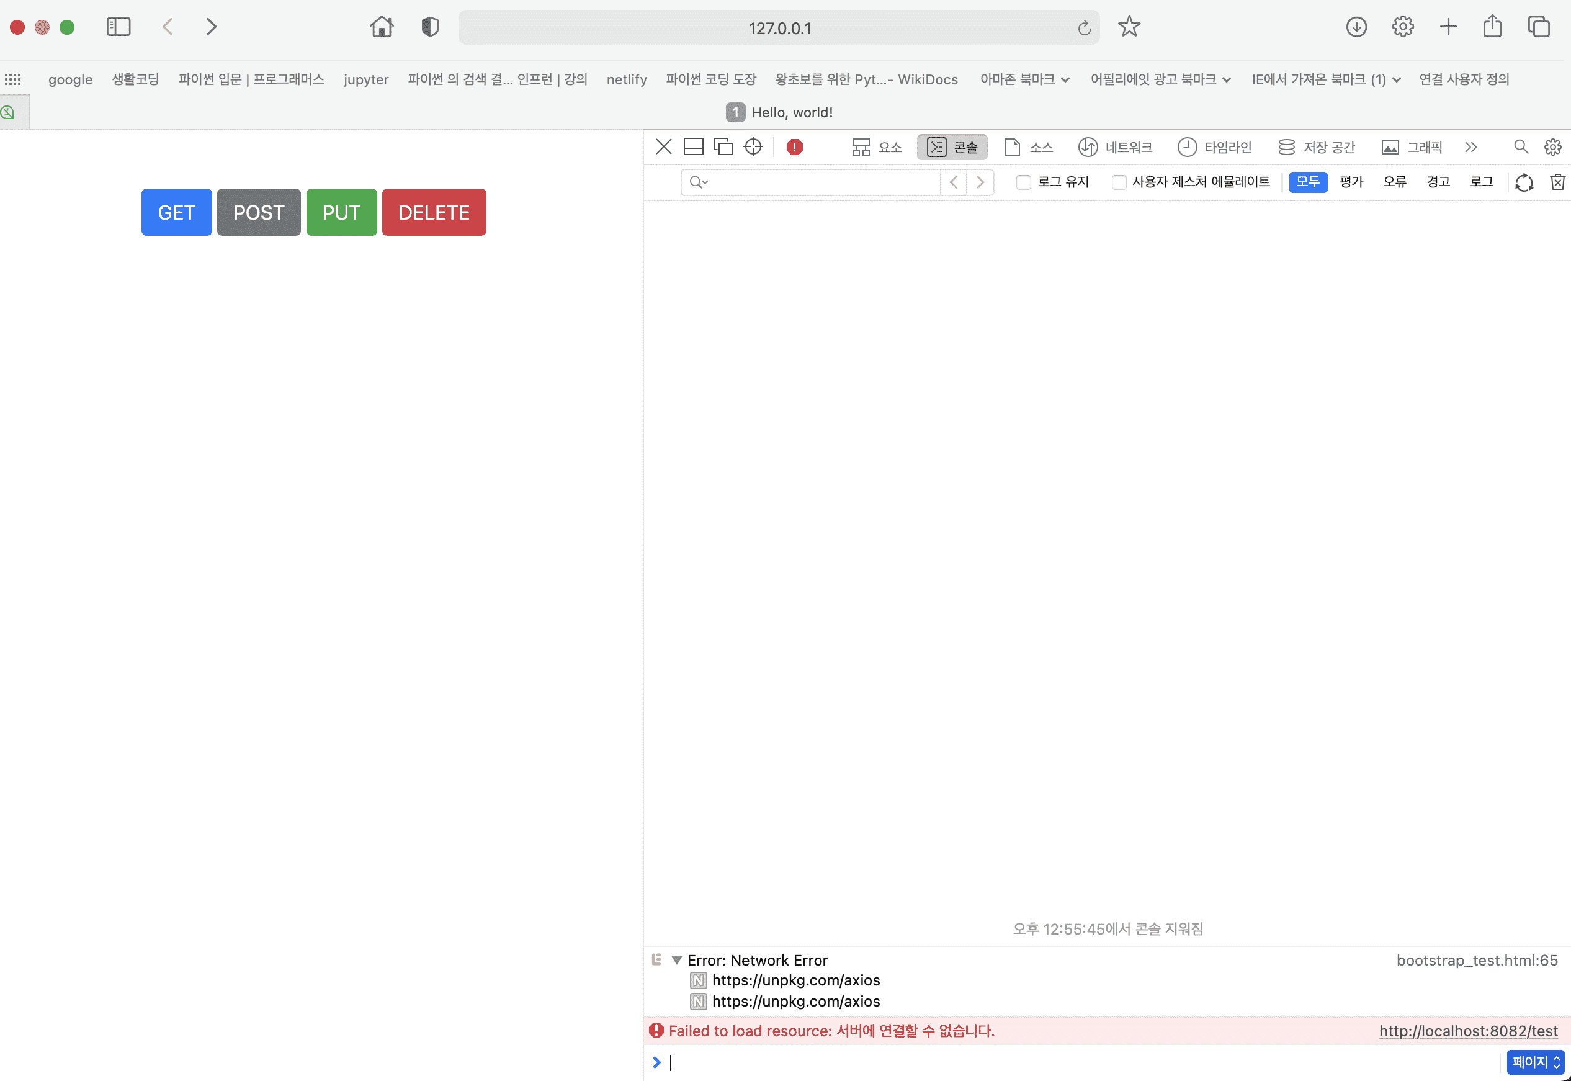Enable the 로그 유지 checkbox
The width and height of the screenshot is (1571, 1081).
pos(1023,182)
